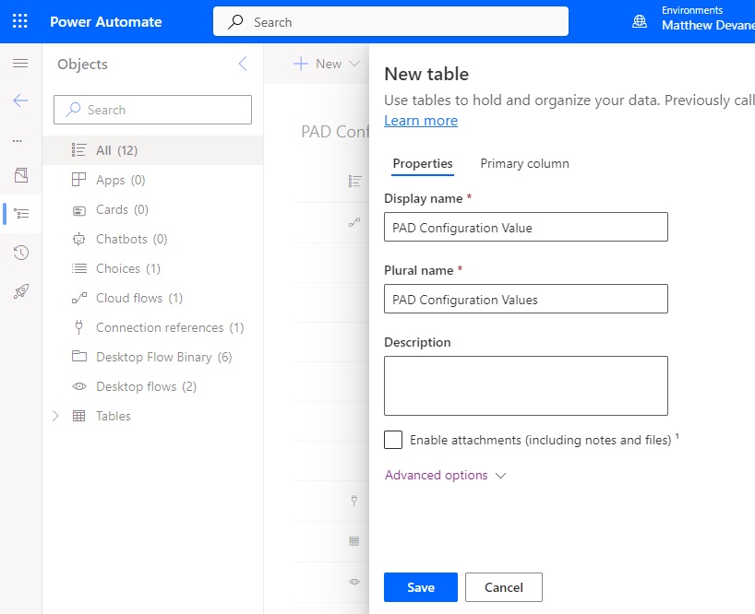Open the app launcher waffle icon

pos(20,21)
